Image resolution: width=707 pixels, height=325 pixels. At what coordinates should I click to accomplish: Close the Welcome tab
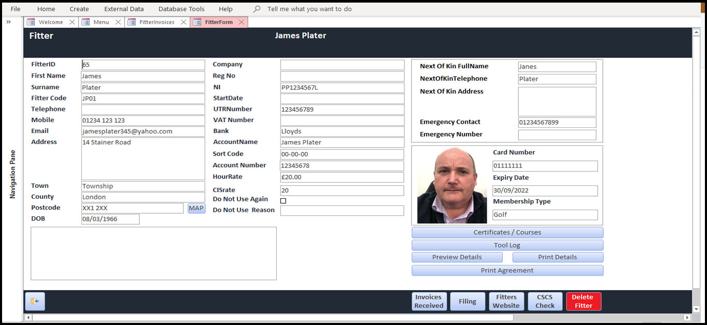click(72, 22)
